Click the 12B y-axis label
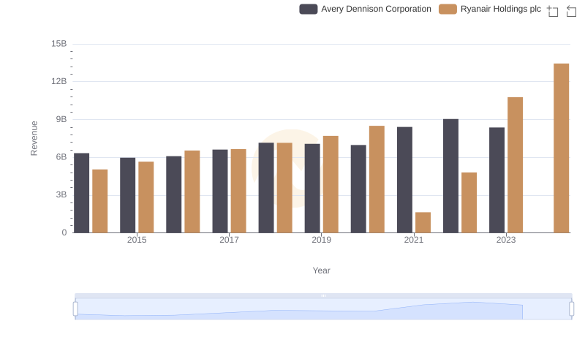 (59, 81)
